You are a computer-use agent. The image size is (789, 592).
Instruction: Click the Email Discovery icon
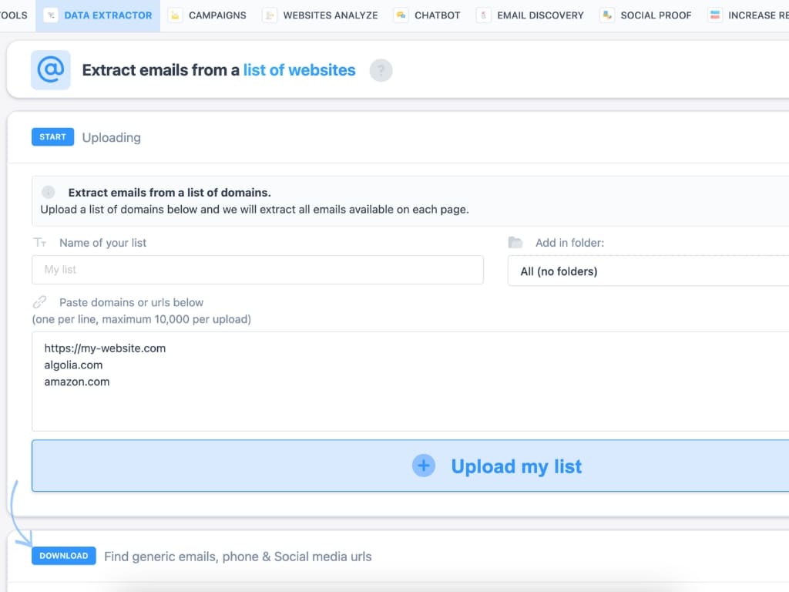click(x=484, y=15)
